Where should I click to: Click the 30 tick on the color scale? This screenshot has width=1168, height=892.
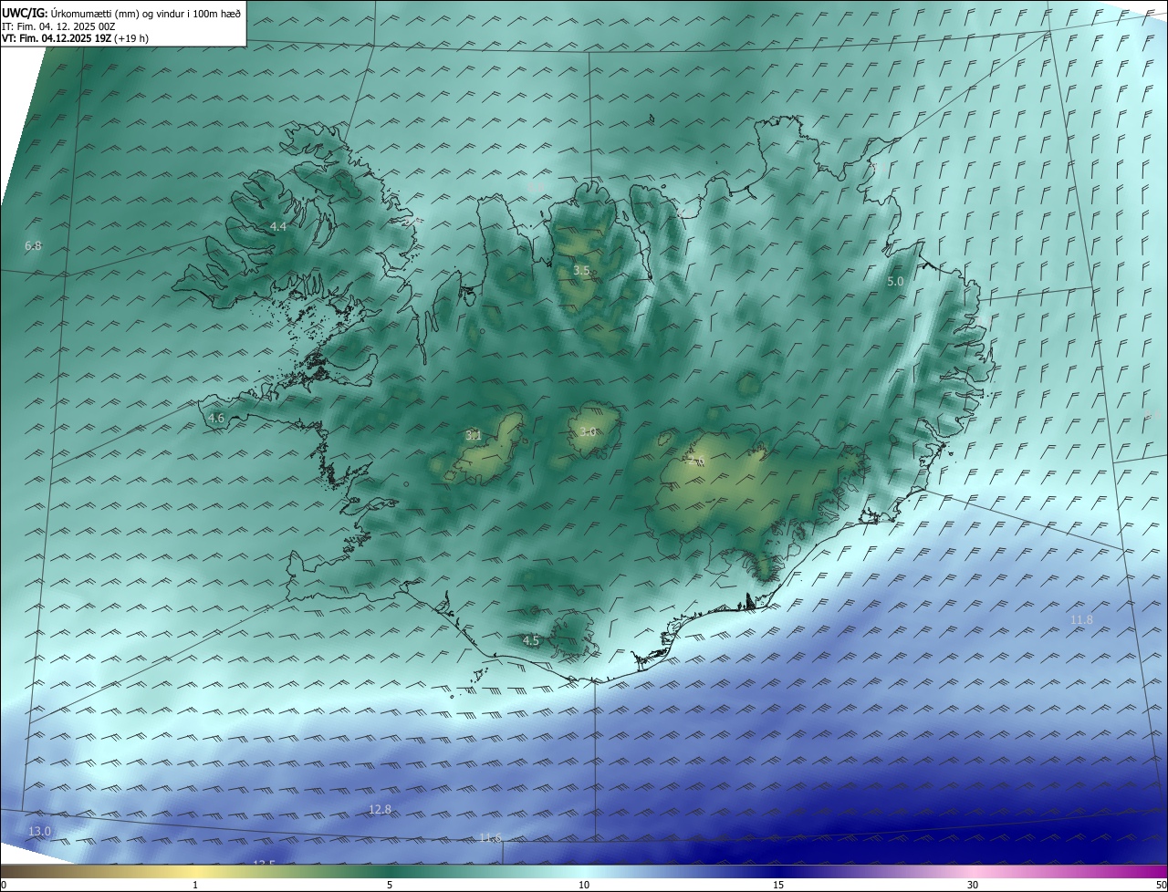(x=973, y=885)
